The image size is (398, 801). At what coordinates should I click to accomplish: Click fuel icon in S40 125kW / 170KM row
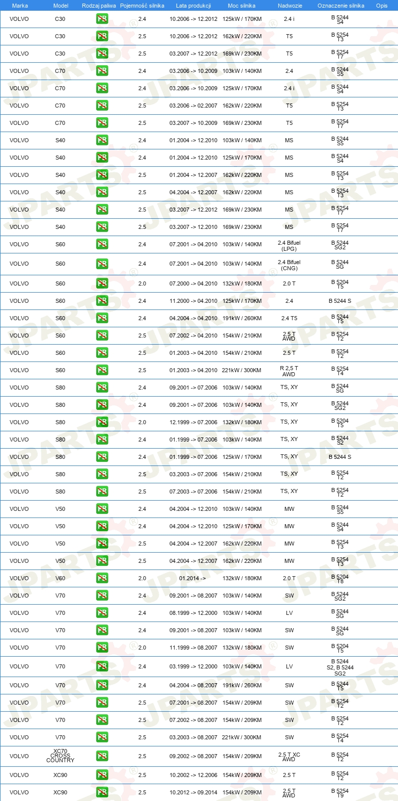tap(102, 158)
